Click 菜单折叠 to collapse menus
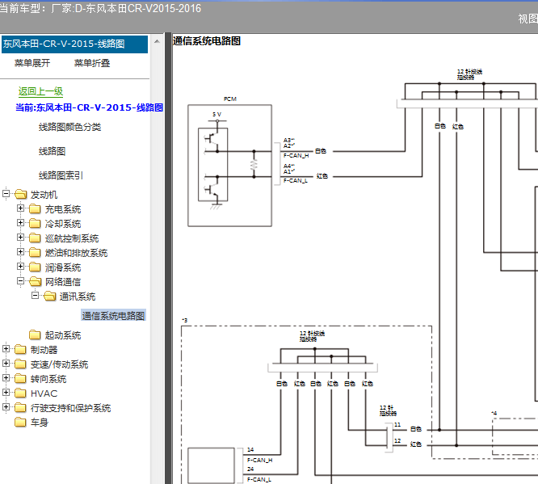Viewport: 538px width, 484px height. tap(92, 63)
